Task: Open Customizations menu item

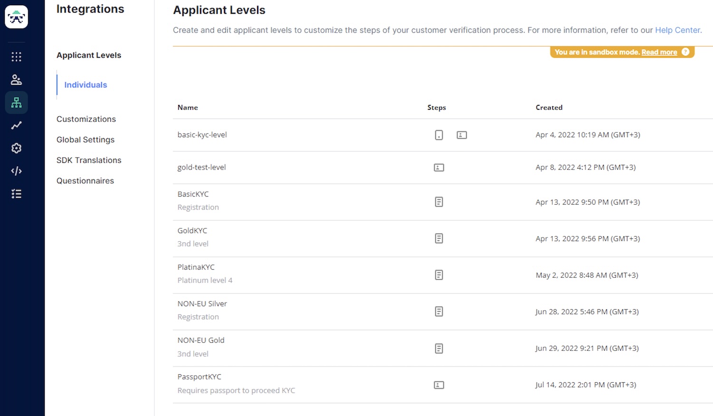Action: [x=86, y=119]
